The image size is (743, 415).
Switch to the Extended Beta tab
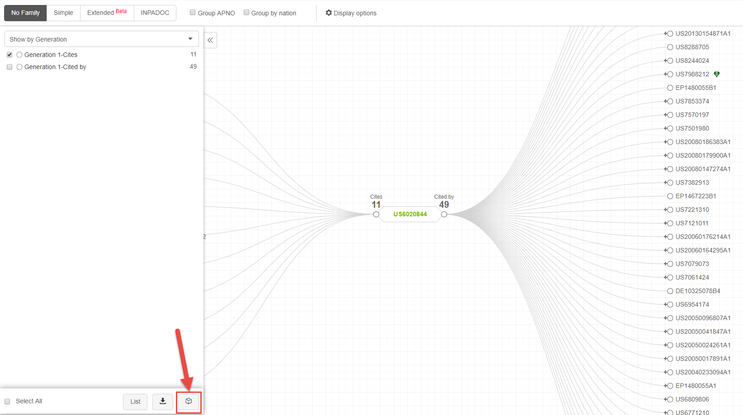click(107, 13)
